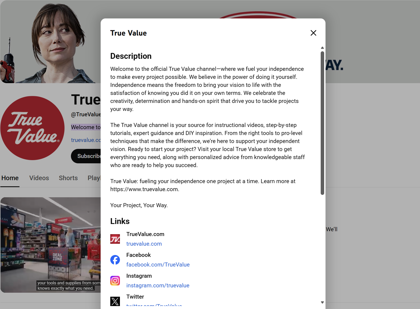
Task: Click the dialog's vertical scrollbar thumb
Action: pos(322,123)
